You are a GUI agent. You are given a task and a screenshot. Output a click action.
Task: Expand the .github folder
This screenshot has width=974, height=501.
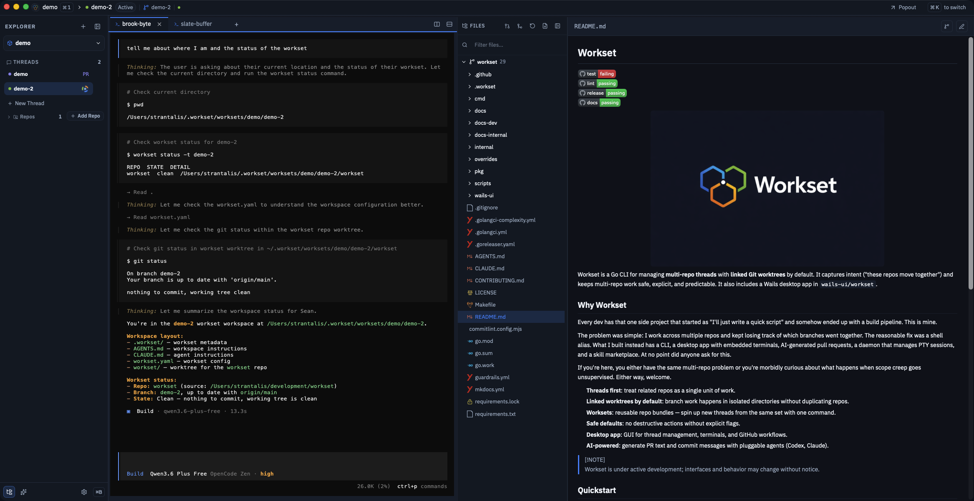click(483, 74)
